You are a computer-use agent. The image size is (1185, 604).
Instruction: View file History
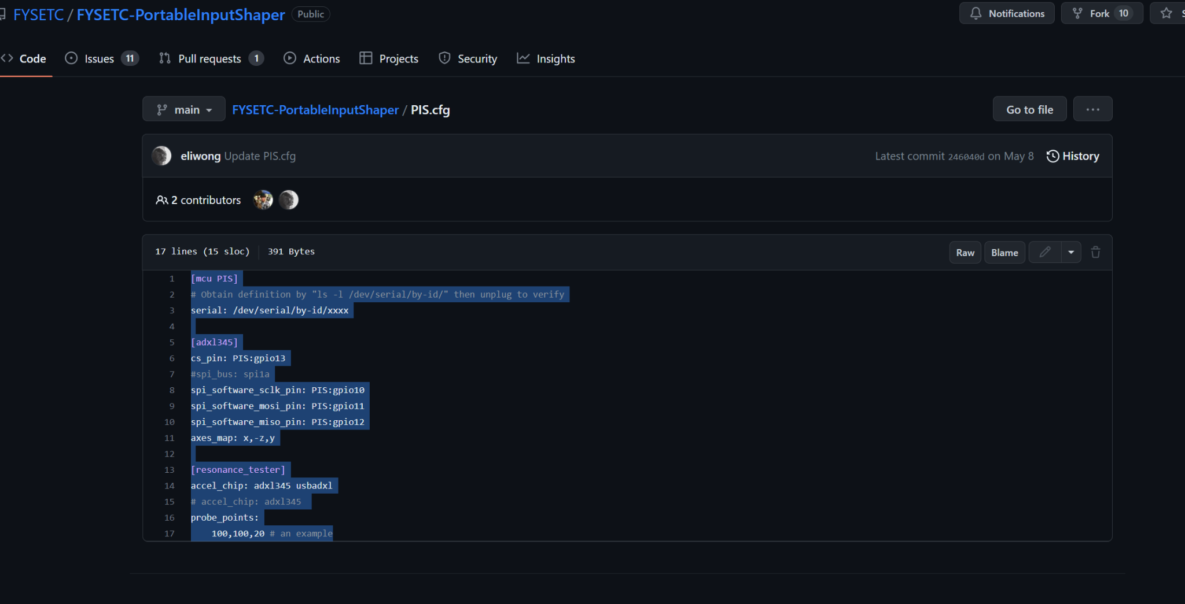(x=1073, y=156)
